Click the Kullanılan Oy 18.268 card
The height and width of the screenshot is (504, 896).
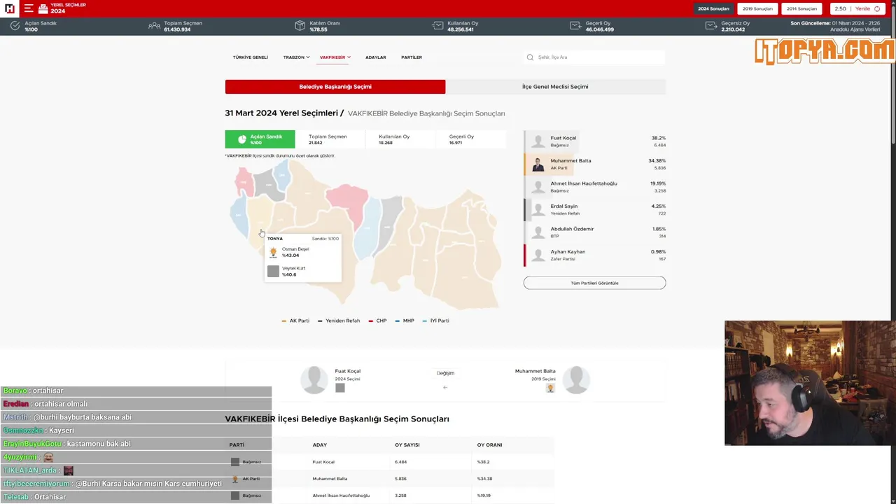click(x=400, y=139)
